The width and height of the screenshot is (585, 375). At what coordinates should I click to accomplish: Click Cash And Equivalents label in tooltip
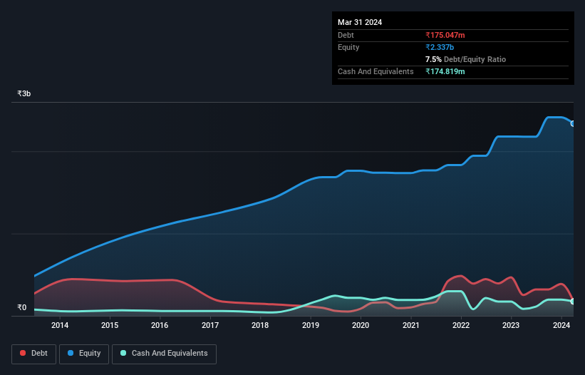click(x=376, y=71)
